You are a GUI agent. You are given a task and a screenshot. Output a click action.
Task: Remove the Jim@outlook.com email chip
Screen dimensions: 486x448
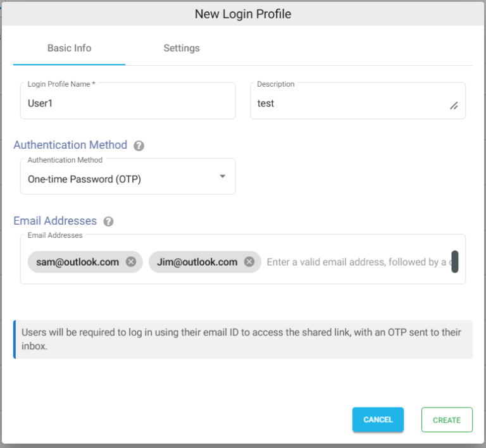point(249,262)
